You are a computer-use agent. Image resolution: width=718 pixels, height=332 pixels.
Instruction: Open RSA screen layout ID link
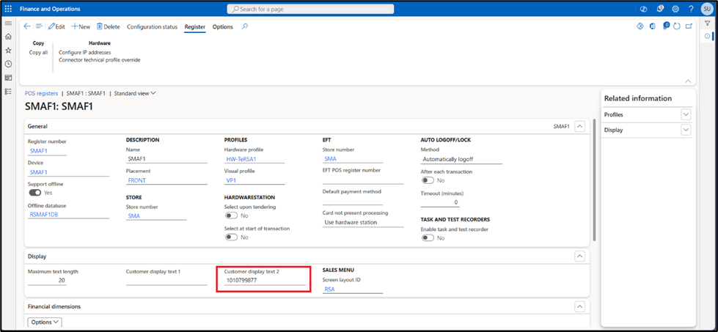tap(330, 289)
